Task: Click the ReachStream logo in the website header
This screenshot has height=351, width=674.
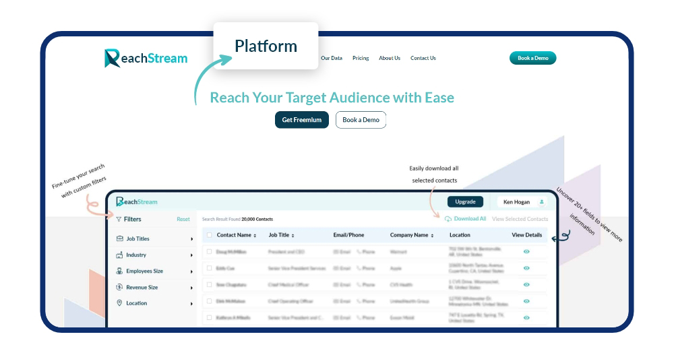Action: tap(146, 58)
